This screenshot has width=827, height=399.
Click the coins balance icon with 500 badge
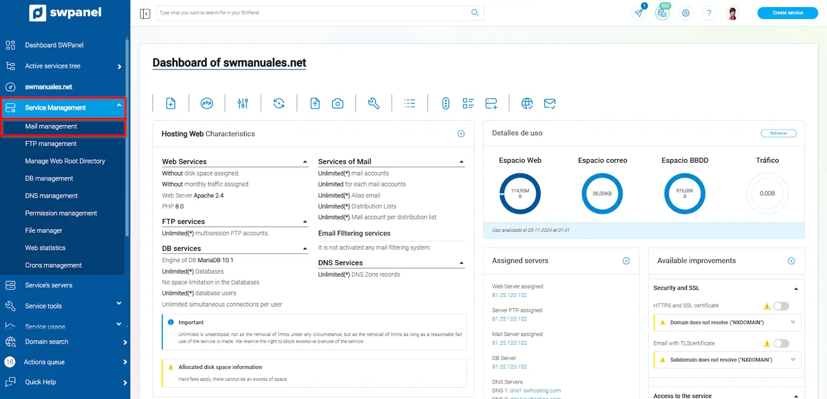(662, 13)
